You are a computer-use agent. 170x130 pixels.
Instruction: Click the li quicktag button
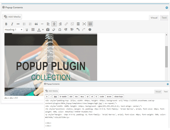96,97
